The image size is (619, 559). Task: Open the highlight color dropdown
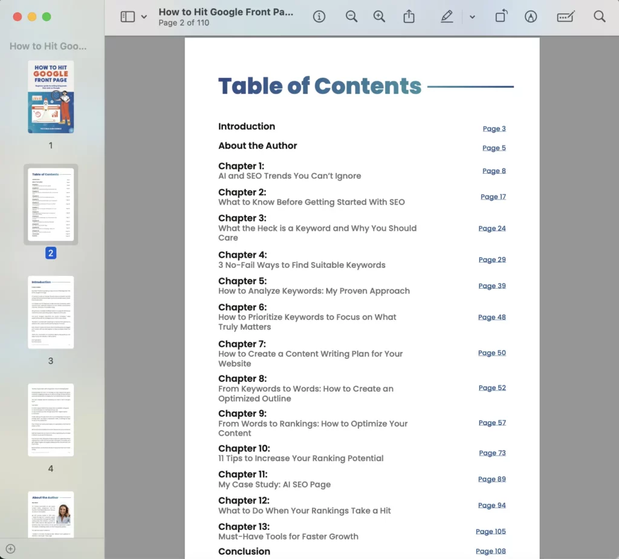[472, 16]
